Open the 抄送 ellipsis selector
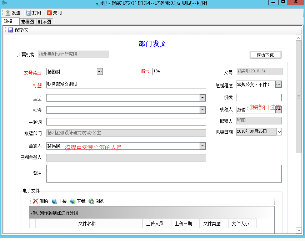The image size is (305, 241). tap(202, 110)
